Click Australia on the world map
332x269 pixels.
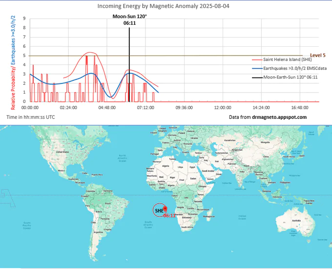point(294,221)
